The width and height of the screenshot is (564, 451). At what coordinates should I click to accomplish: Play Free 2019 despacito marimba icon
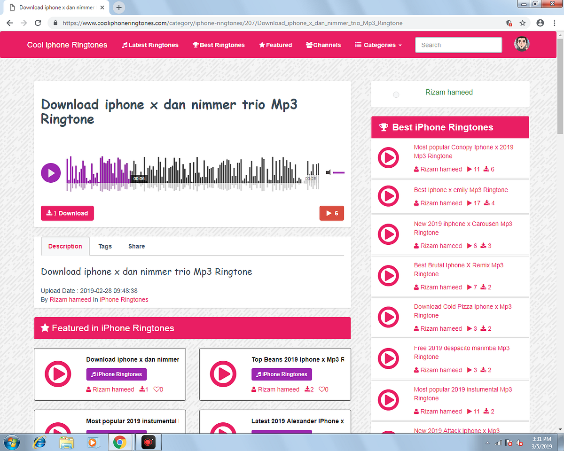388,358
